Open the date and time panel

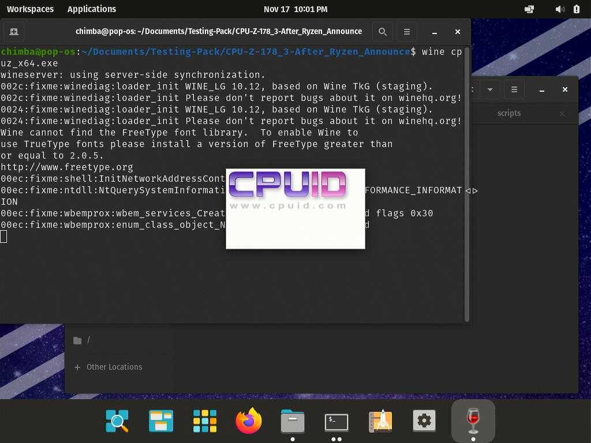pos(295,9)
